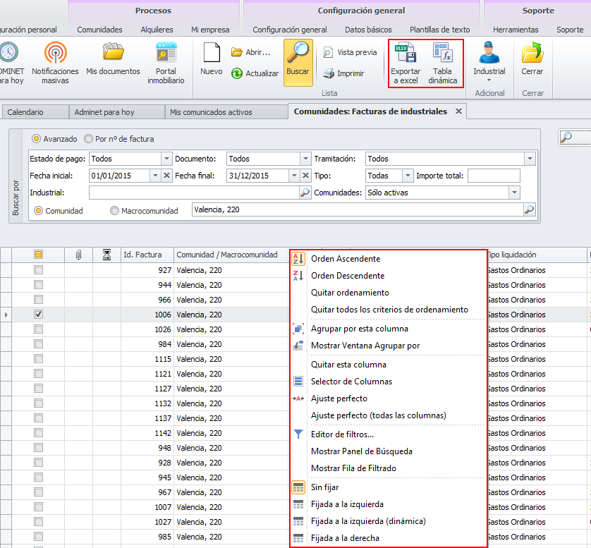Select the Por nº de factura option
The image size is (591, 548).
[x=89, y=139]
